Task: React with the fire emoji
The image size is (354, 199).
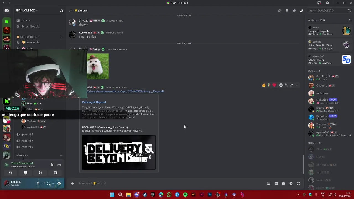Action: [x=264, y=85]
